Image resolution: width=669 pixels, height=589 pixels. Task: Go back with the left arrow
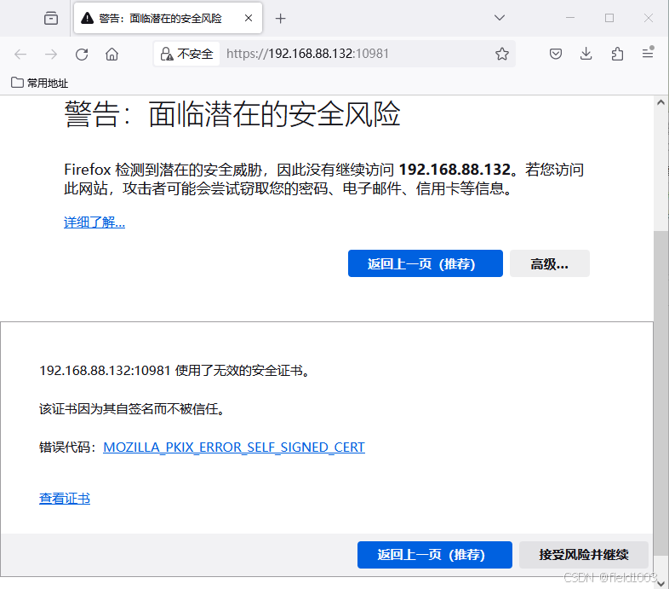[20, 54]
